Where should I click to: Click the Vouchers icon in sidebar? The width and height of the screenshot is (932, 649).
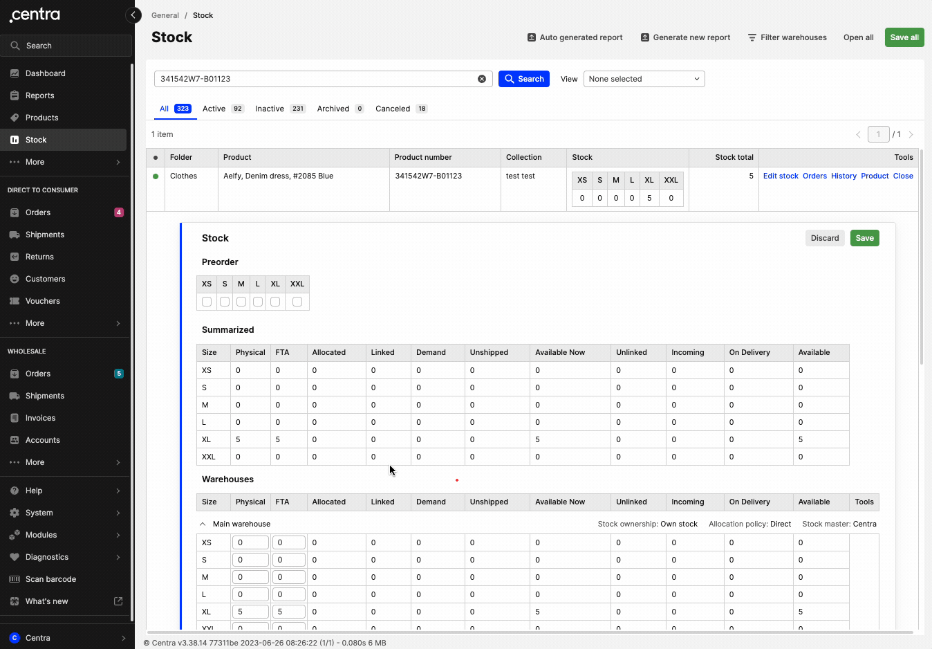coord(15,301)
